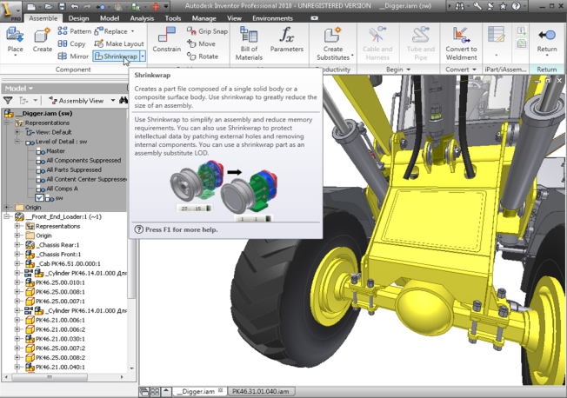
Task: Activate the Pattern component tool
Action: point(74,31)
